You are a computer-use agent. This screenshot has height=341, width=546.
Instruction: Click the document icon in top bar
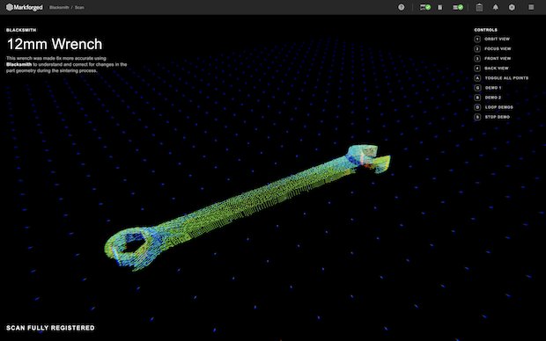point(440,7)
